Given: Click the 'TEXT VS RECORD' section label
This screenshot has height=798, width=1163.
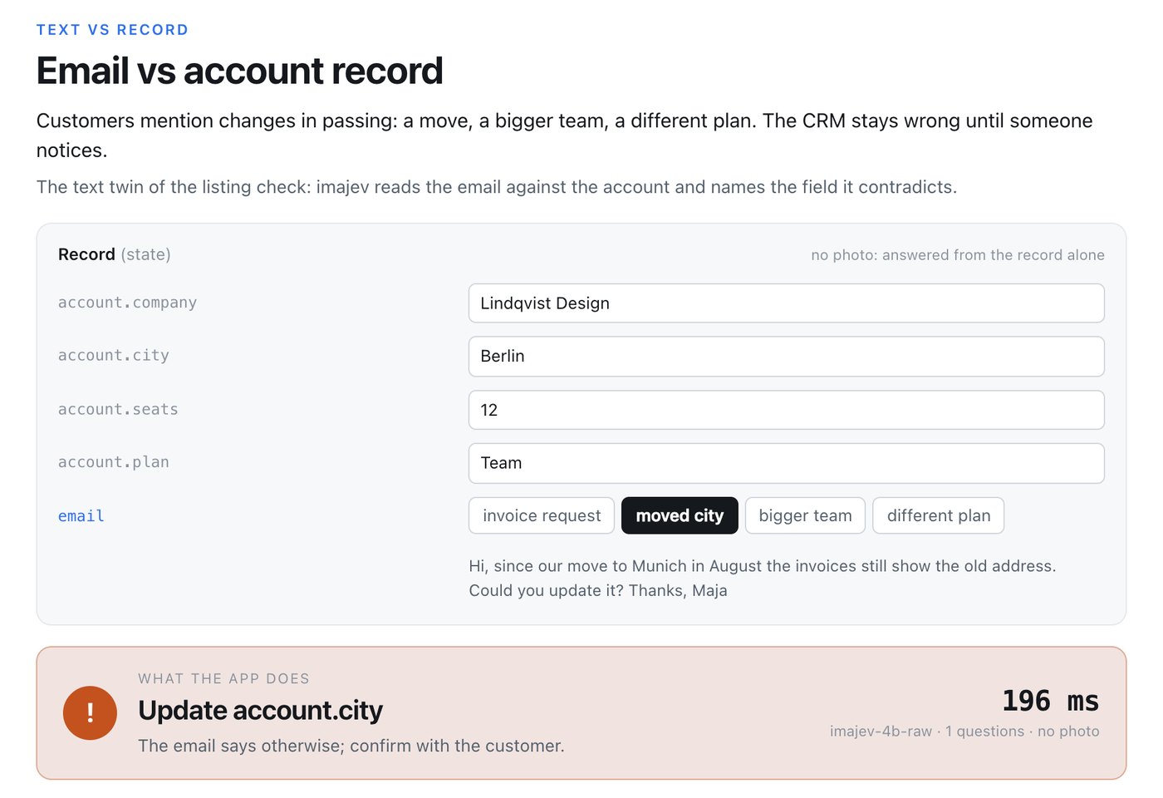Looking at the screenshot, I should (x=112, y=30).
